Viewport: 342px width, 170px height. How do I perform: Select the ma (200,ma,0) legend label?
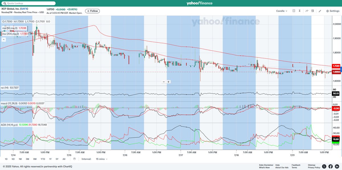point(11,34)
